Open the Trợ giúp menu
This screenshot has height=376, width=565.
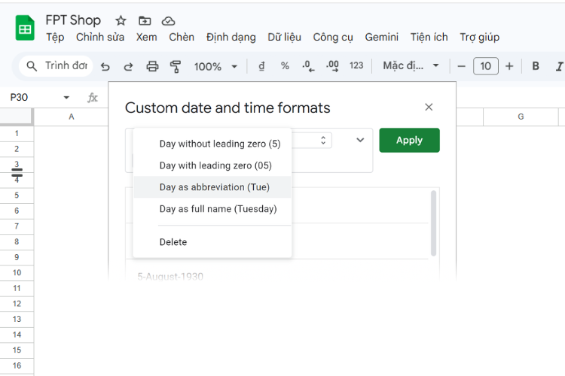pyautogui.click(x=480, y=37)
